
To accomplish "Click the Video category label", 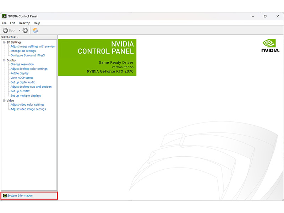I will click(10, 100).
